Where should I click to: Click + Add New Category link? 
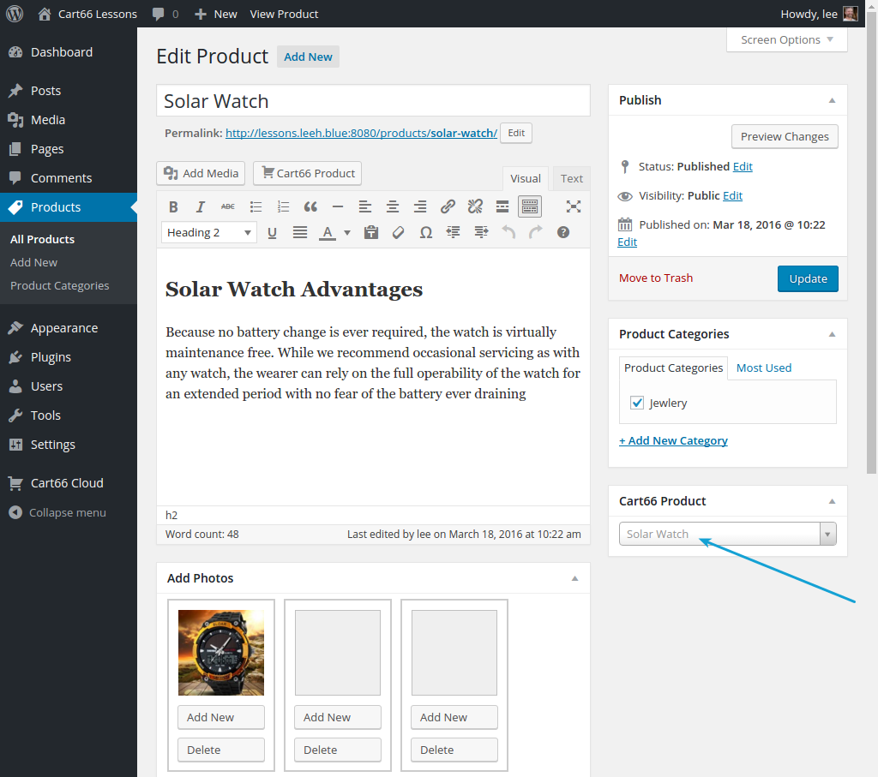(x=673, y=441)
